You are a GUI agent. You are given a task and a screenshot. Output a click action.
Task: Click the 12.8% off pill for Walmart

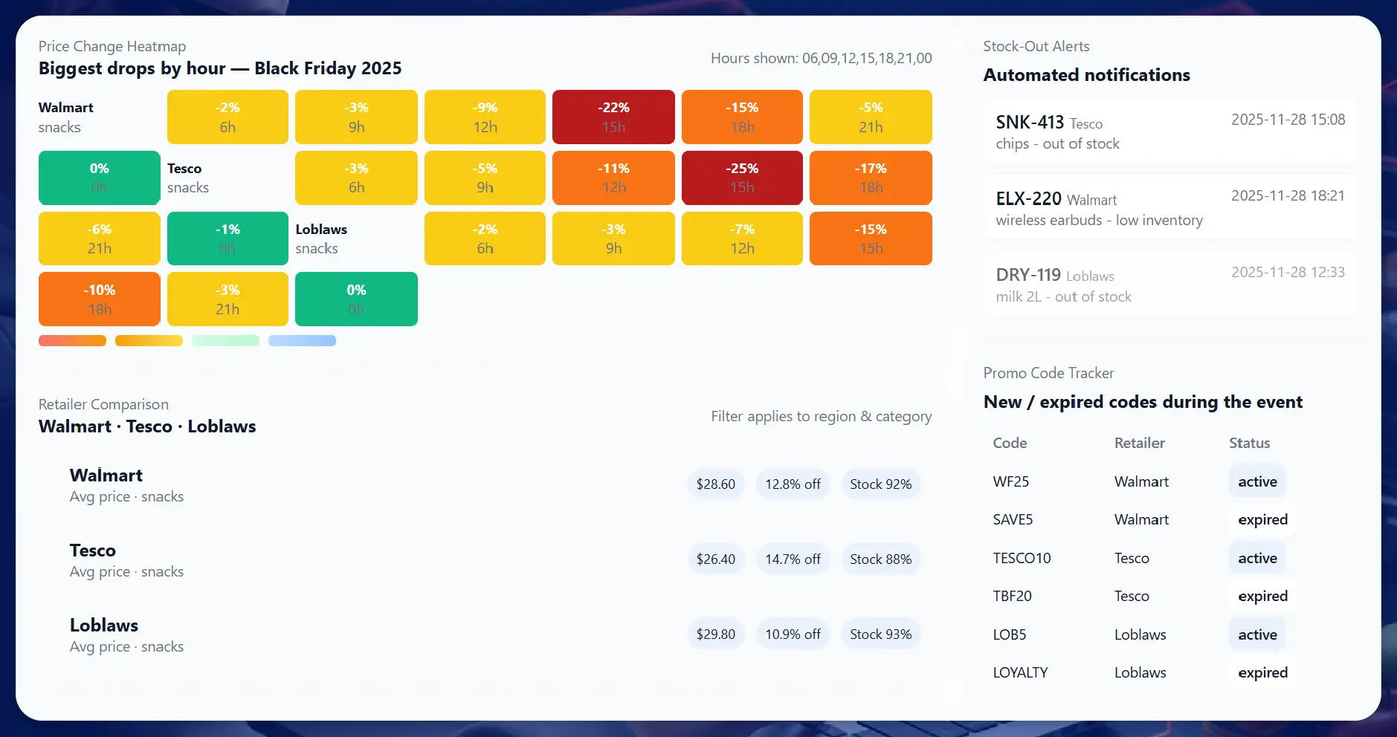(x=793, y=484)
